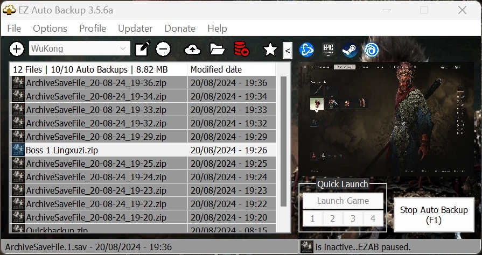Viewport: 482px width, 255px height.
Task: Click the star favorites icon
Action: point(270,49)
